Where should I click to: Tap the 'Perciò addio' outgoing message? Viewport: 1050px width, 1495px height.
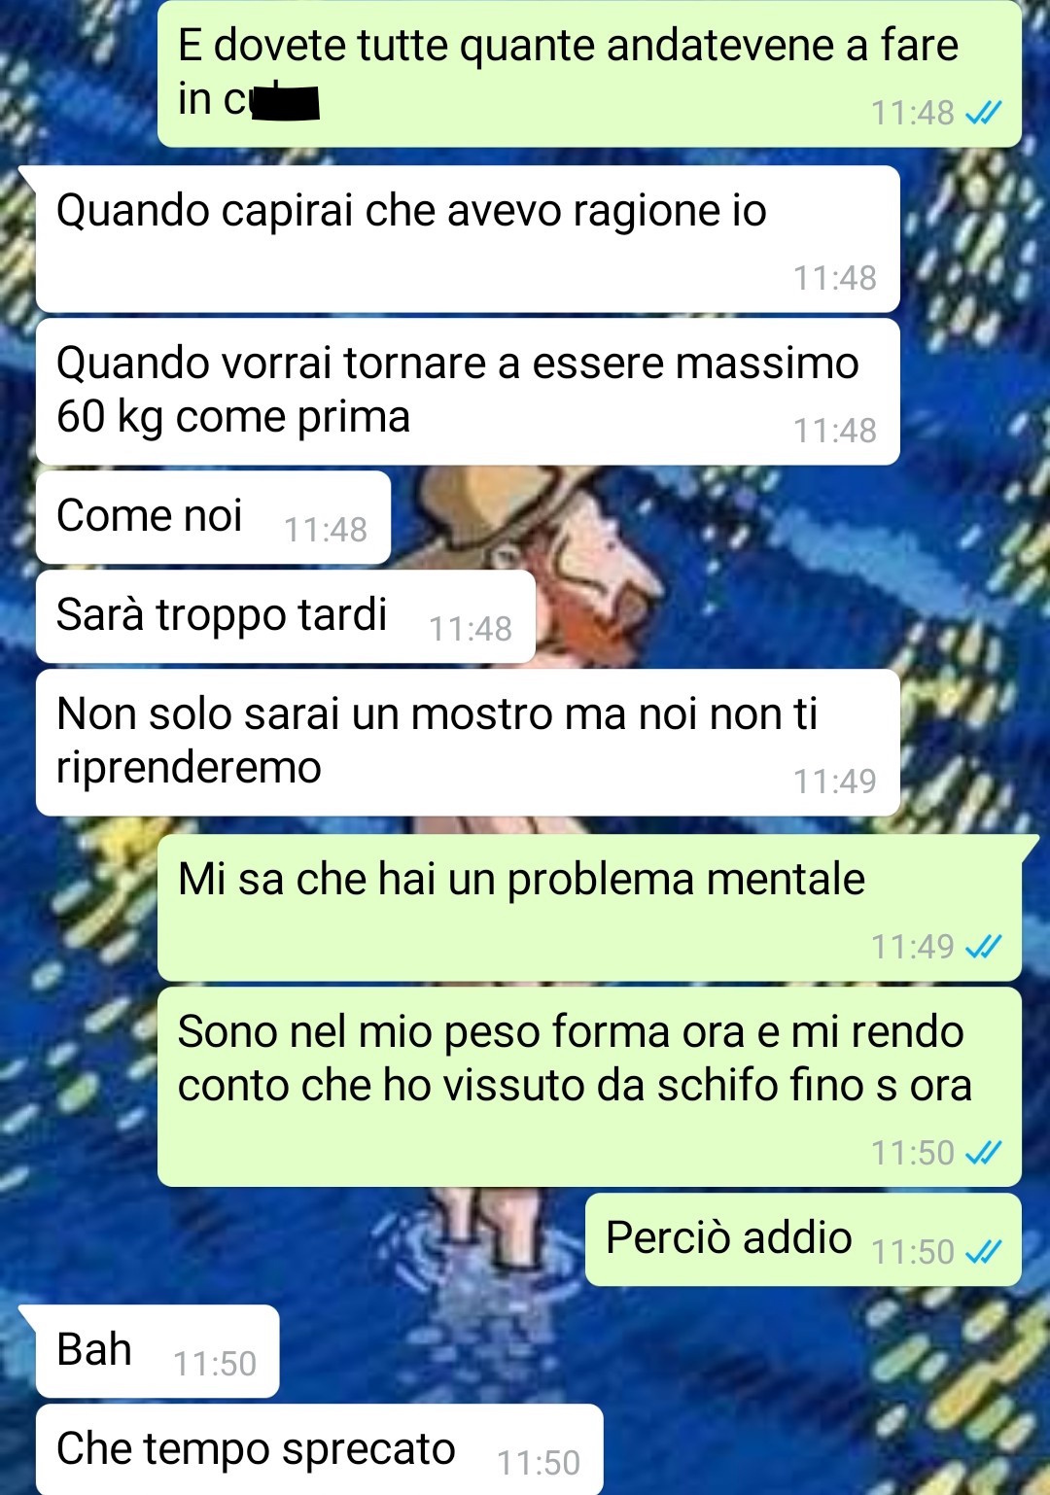coord(803,1239)
